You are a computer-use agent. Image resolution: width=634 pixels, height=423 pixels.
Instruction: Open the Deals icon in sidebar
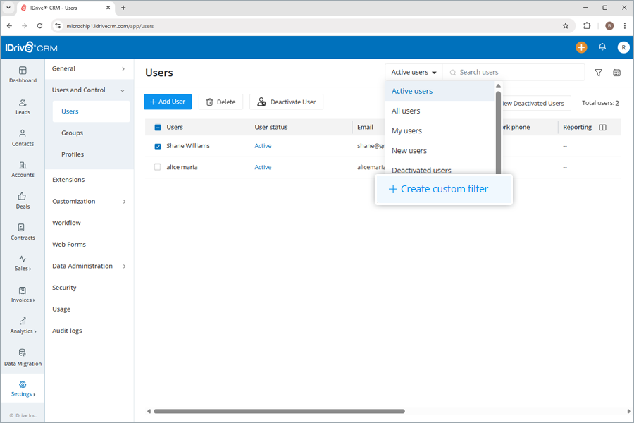click(x=23, y=201)
